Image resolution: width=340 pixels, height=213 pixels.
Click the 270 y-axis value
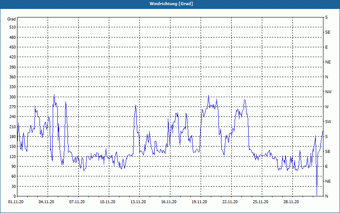point(13,107)
